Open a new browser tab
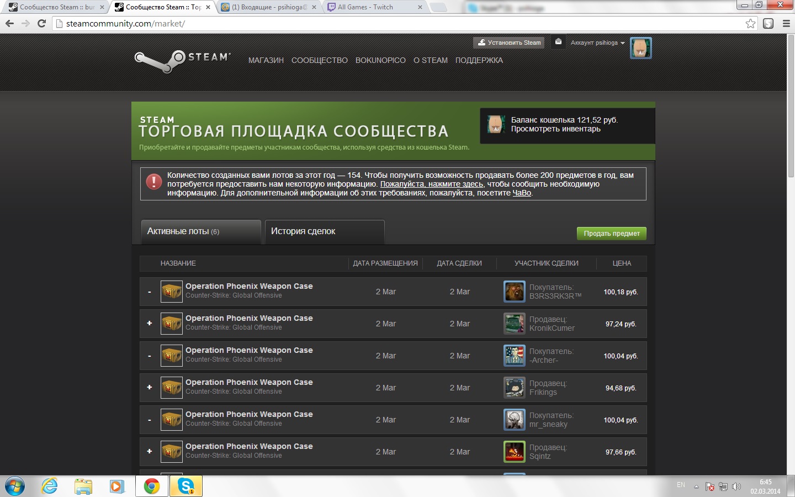 (438, 7)
